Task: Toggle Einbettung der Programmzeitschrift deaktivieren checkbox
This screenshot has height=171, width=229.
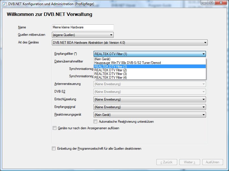Action: click(54, 149)
